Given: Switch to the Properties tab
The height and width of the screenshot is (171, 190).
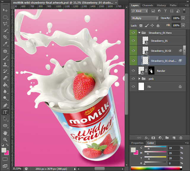Looking at the screenshot, I should [137, 143].
